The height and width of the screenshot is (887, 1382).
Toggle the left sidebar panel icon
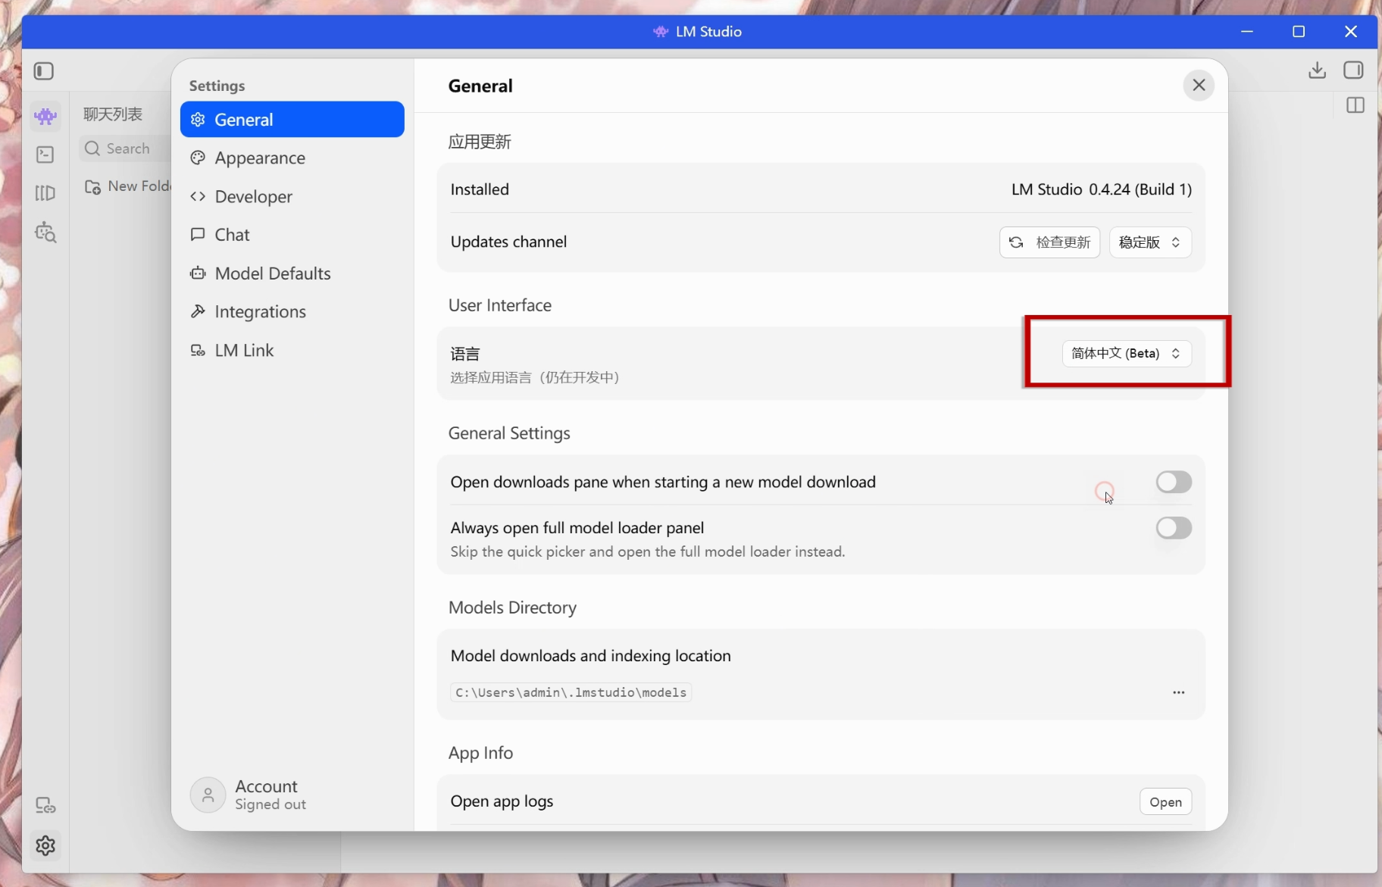pyautogui.click(x=44, y=71)
